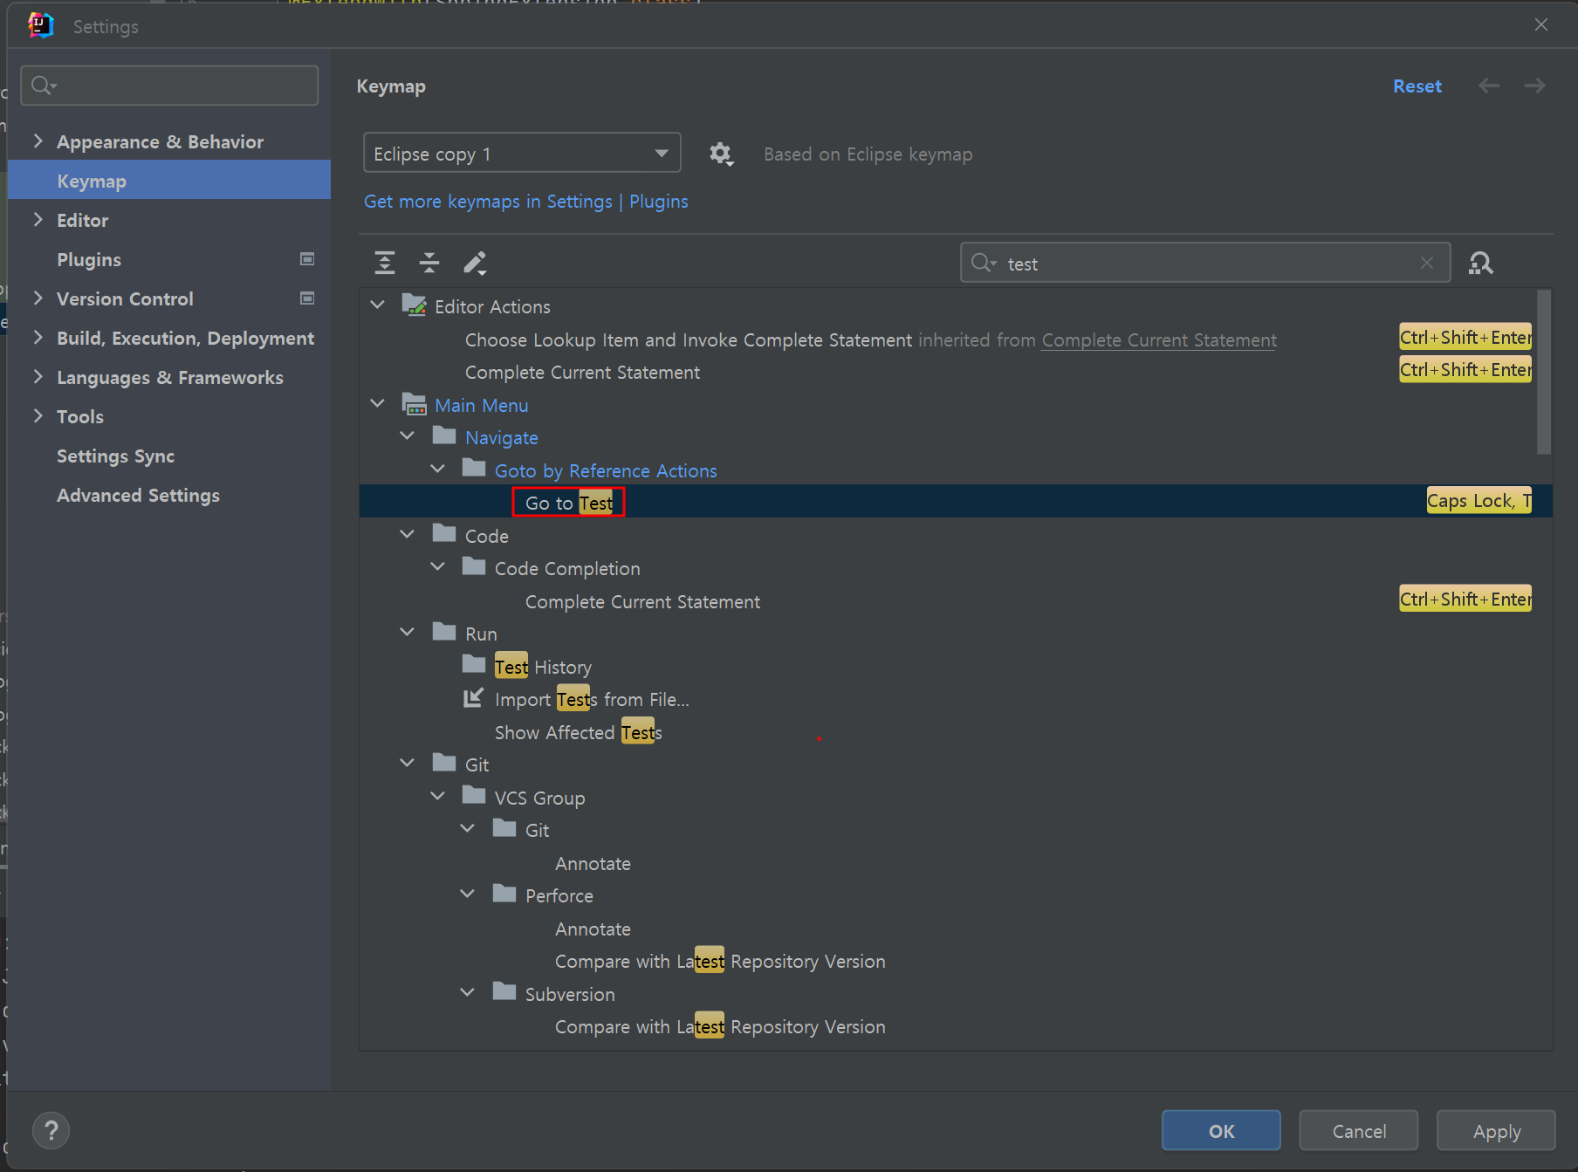Click the forward navigation arrow
The image size is (1578, 1172).
(x=1534, y=86)
